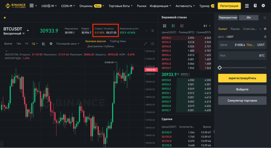Screen dimensions: 271x148
Task: Click the 20x leverage button
Action: pos(249,18)
